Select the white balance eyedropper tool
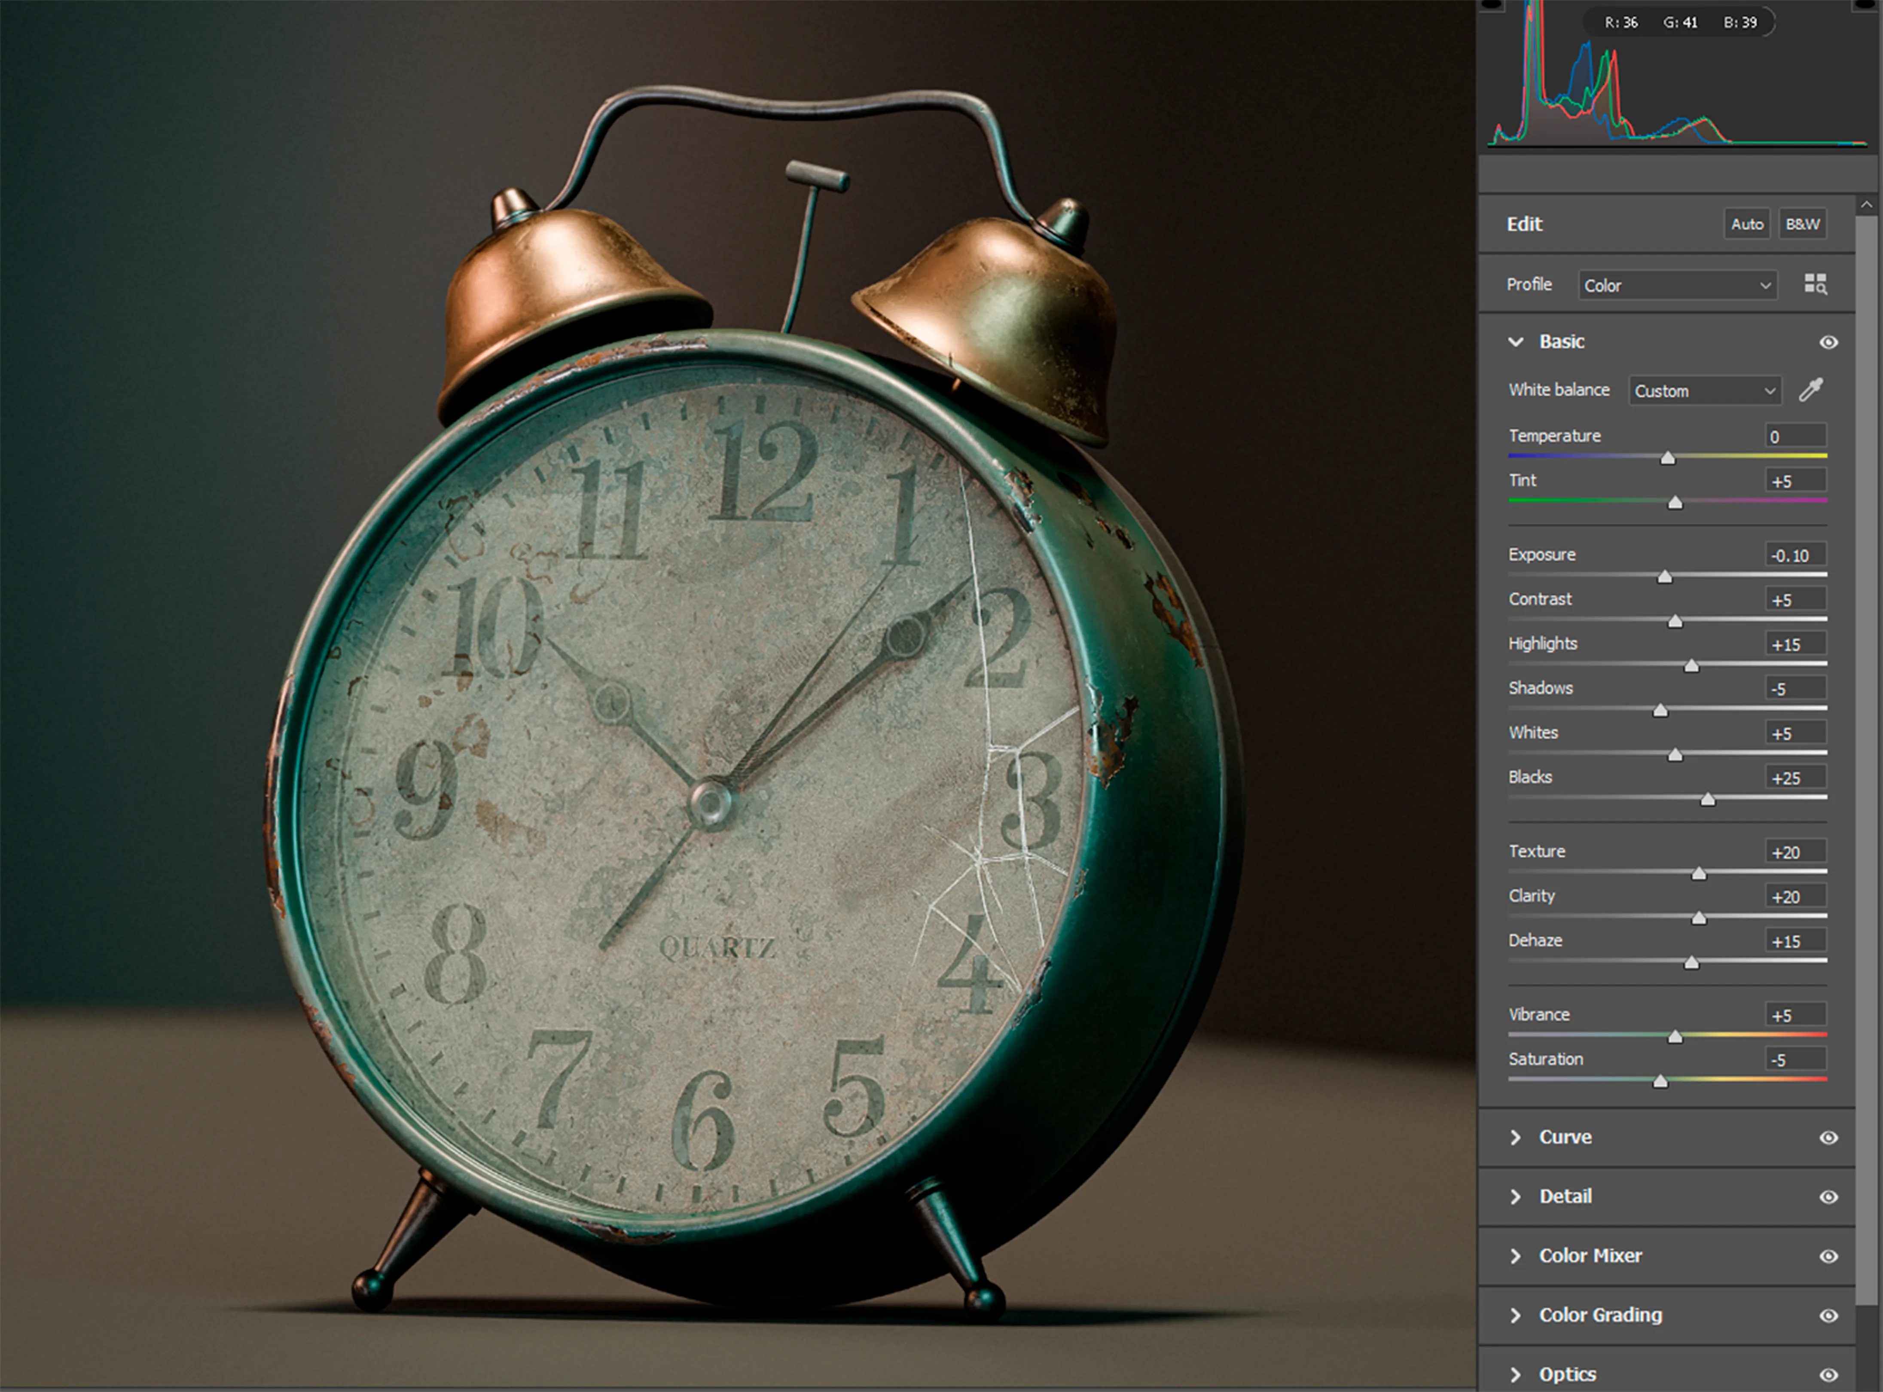This screenshot has height=1392, width=1883. click(1810, 389)
